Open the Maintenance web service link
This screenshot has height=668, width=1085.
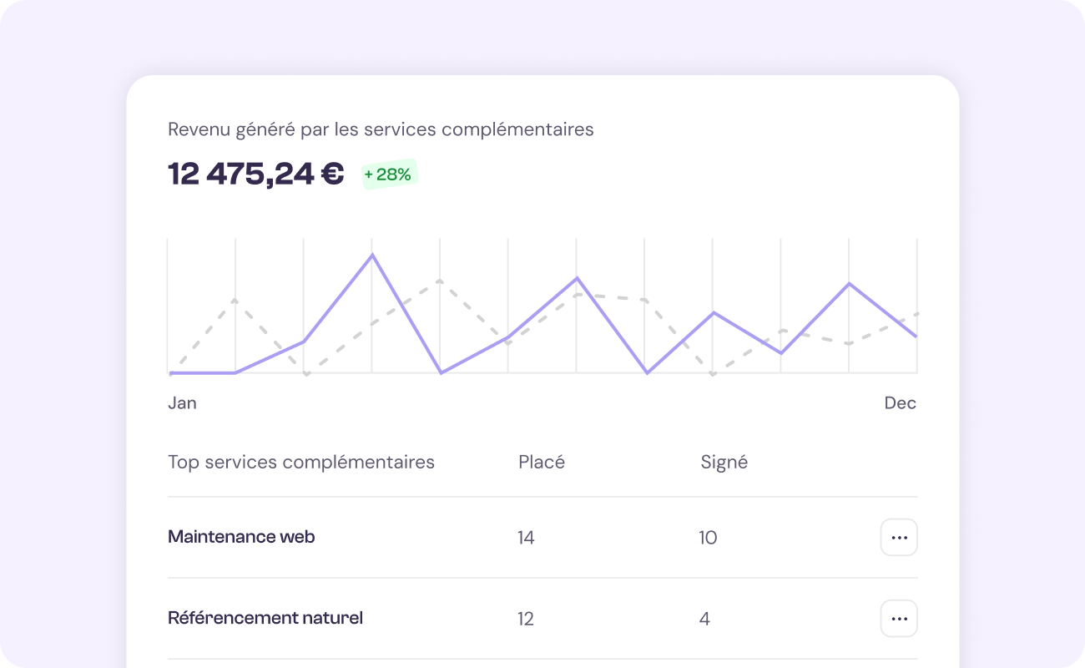tap(241, 537)
